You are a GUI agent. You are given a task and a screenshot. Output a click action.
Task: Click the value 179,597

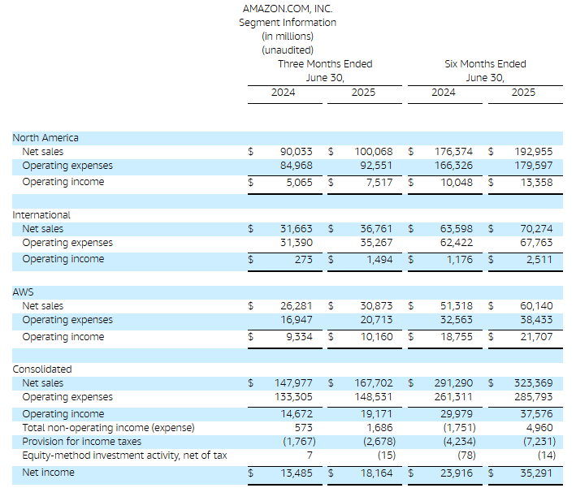click(534, 166)
